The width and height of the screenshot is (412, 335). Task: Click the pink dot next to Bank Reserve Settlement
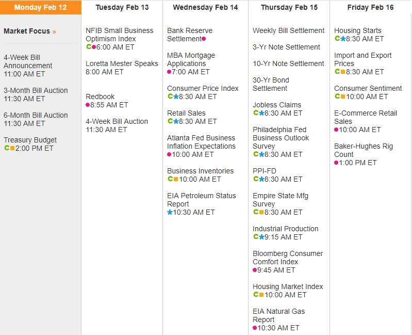pyautogui.click(x=204, y=39)
